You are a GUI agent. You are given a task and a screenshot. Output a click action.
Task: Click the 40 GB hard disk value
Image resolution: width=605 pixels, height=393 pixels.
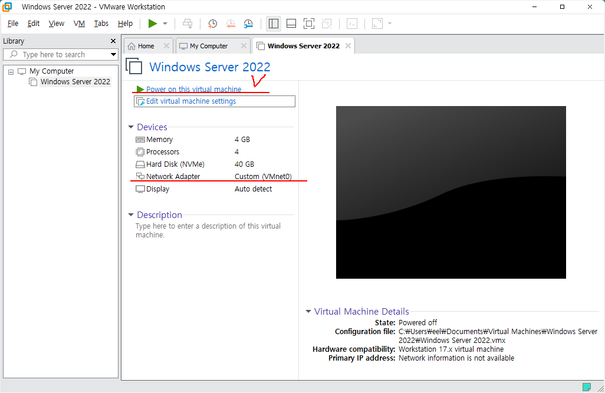click(244, 164)
